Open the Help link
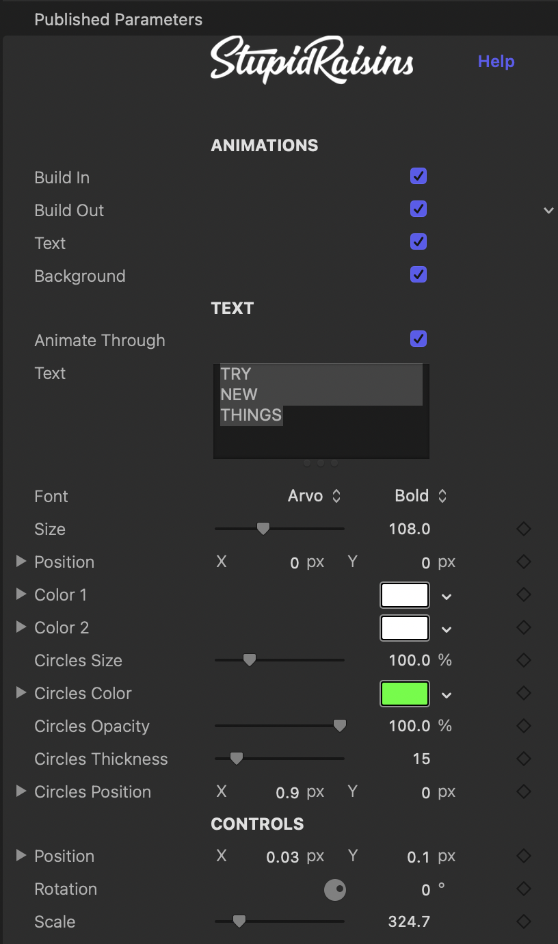558x944 pixels. tap(496, 62)
